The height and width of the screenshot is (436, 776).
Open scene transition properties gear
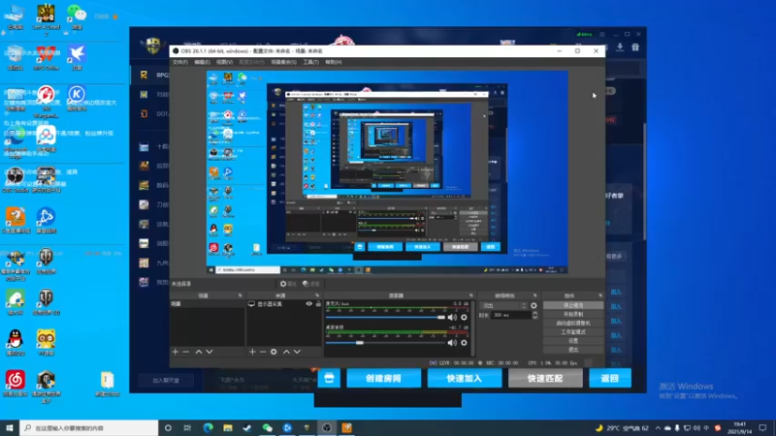pos(533,305)
